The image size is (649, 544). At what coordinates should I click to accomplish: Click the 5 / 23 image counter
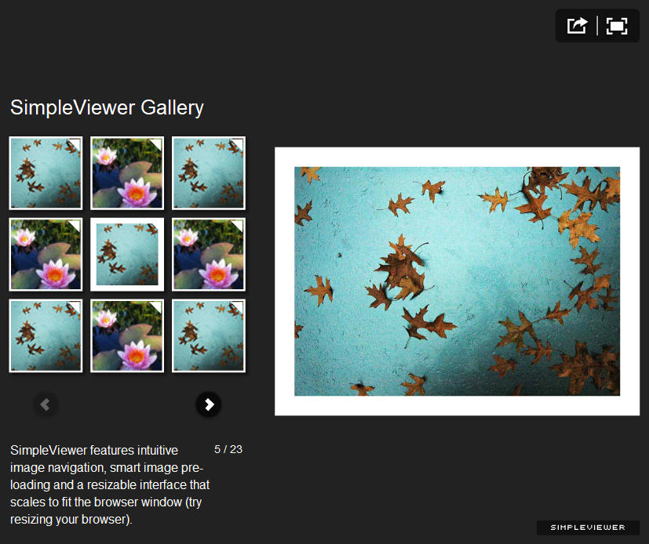[228, 449]
